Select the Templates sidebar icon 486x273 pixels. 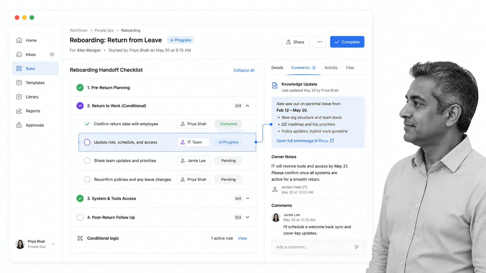point(19,83)
